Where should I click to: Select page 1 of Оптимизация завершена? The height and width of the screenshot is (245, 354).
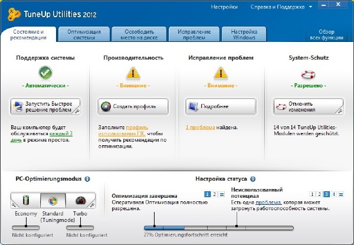pyautogui.click(x=207, y=194)
